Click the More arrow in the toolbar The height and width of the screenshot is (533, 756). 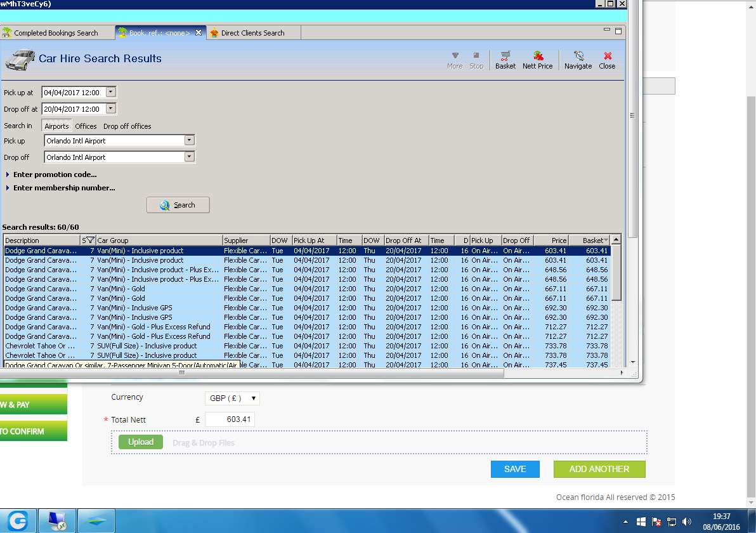455,60
